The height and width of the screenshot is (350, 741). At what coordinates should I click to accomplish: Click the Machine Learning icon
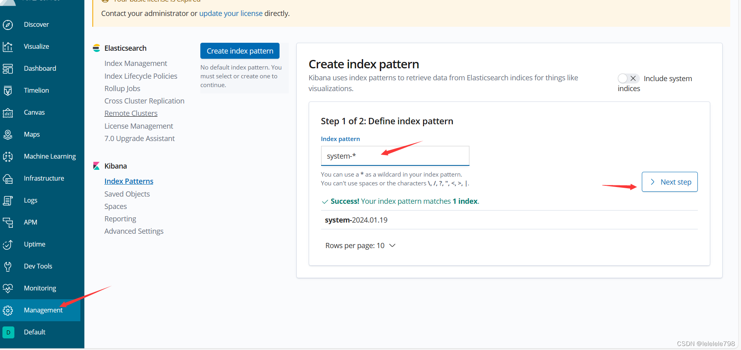click(8, 157)
